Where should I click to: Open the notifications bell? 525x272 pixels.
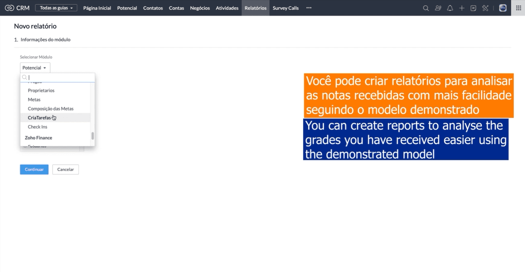(x=450, y=8)
